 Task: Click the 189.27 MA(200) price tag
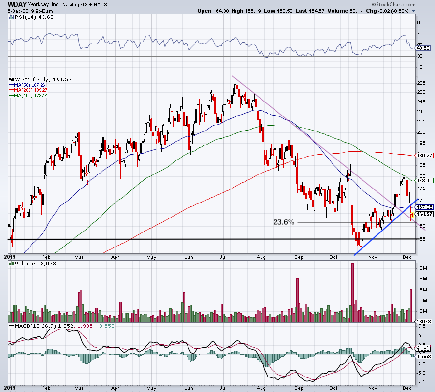[424, 156]
